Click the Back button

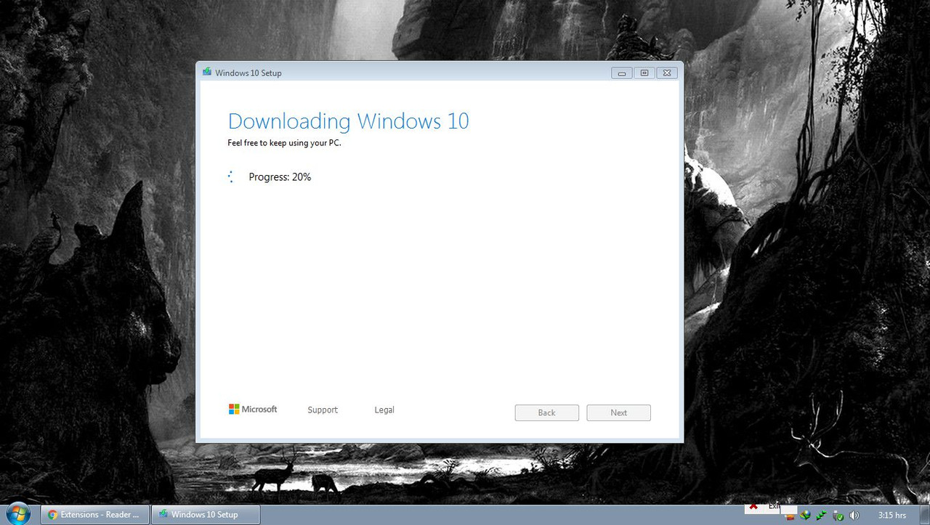pos(547,412)
